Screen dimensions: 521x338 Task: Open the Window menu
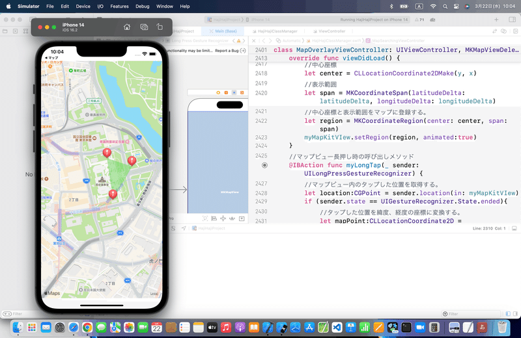pyautogui.click(x=165, y=6)
